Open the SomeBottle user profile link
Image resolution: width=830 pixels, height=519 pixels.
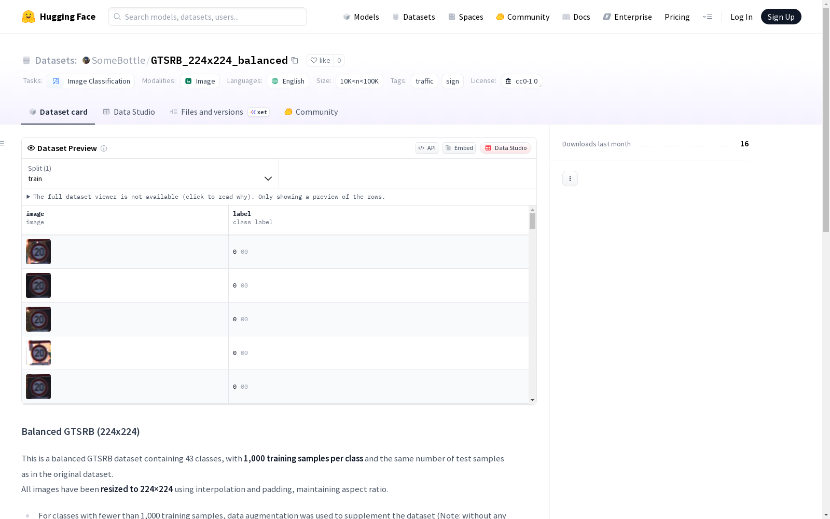(x=118, y=60)
